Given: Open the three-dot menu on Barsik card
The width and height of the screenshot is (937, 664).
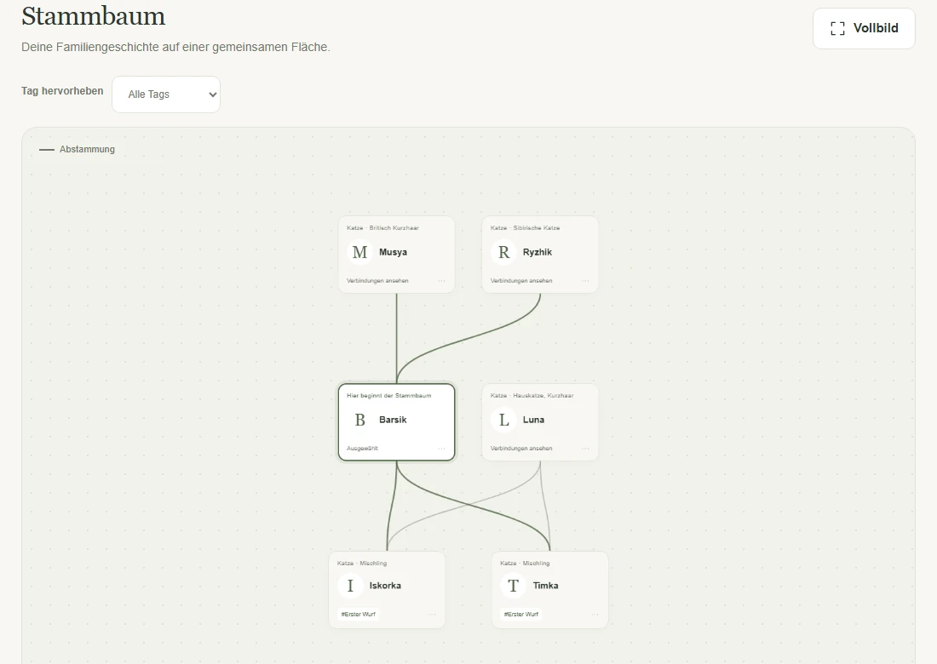Looking at the screenshot, I should click(441, 449).
